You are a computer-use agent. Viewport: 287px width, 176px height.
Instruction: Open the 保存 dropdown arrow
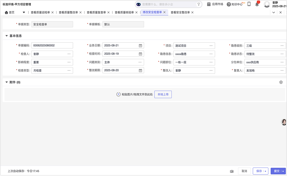tap(266, 171)
